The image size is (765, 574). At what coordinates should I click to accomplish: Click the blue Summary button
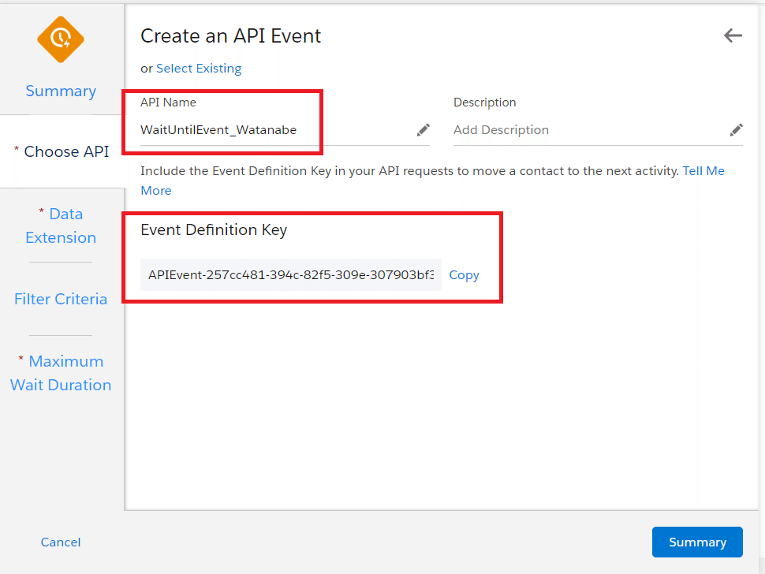[697, 542]
